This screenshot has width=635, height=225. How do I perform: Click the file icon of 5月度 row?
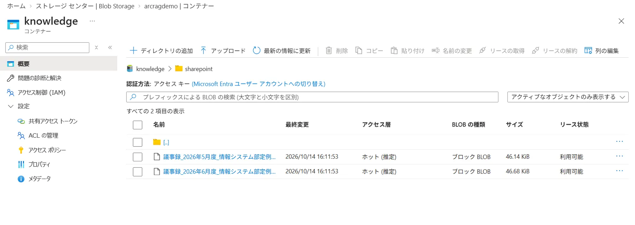point(157,157)
